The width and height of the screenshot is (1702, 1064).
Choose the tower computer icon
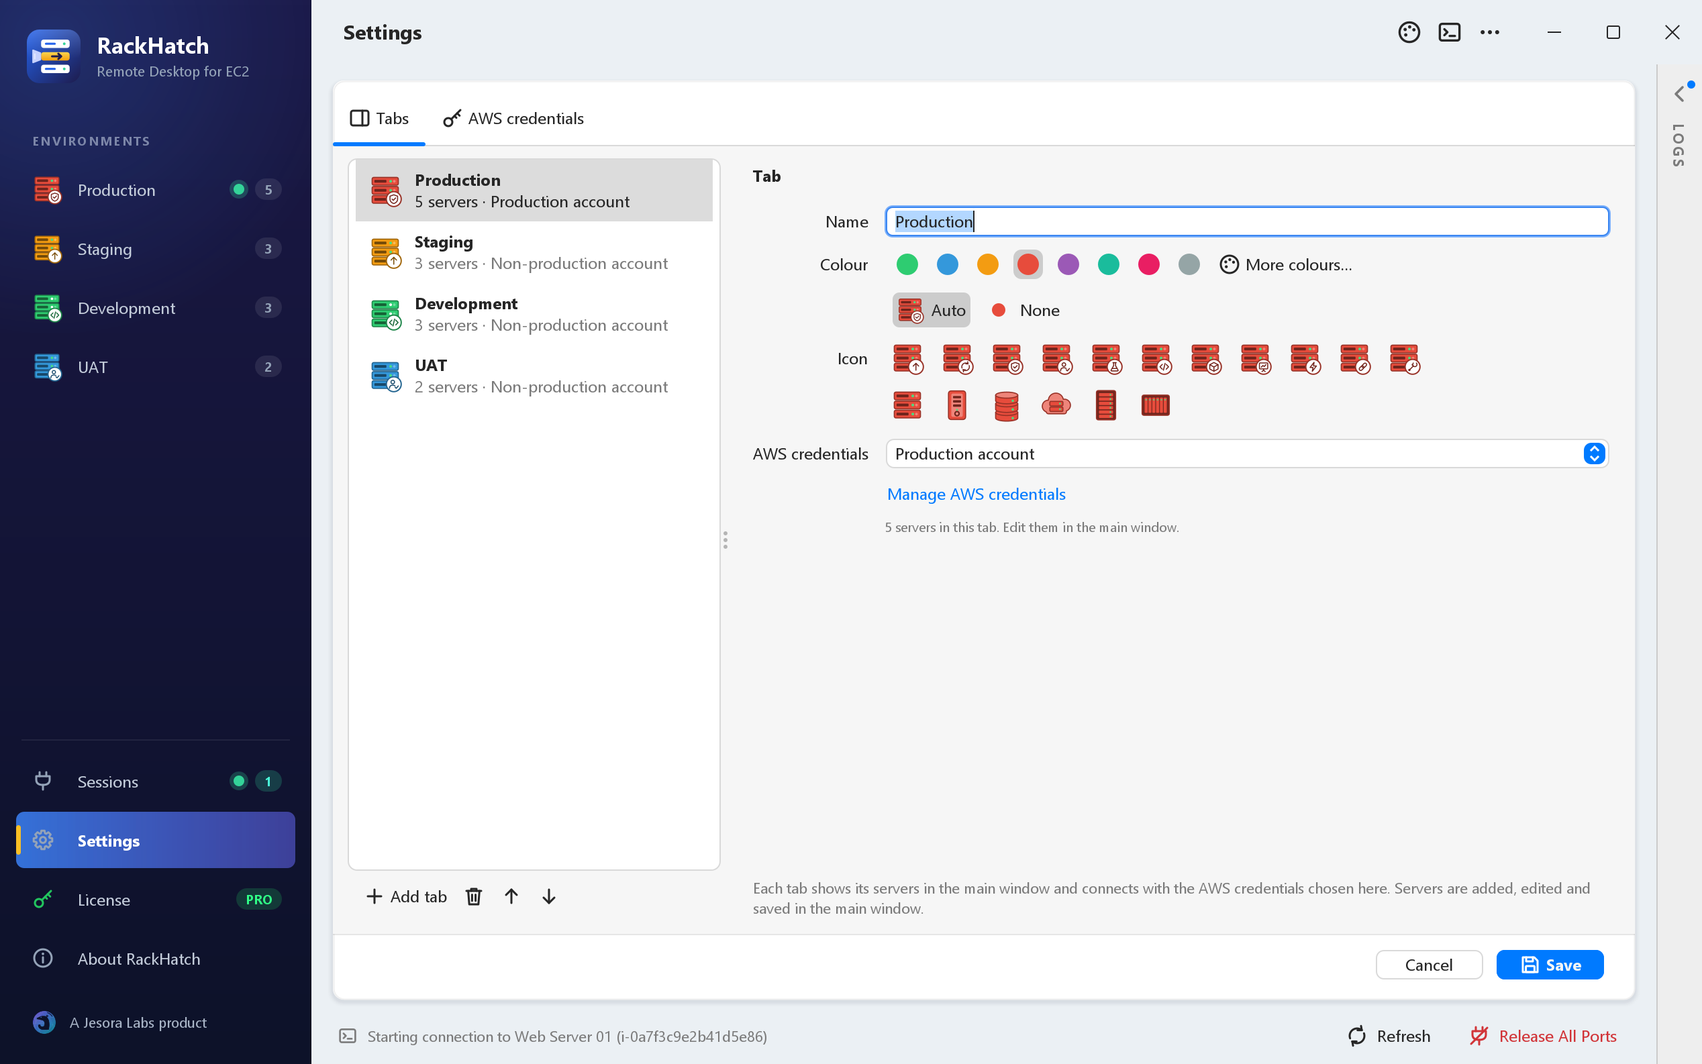956,405
